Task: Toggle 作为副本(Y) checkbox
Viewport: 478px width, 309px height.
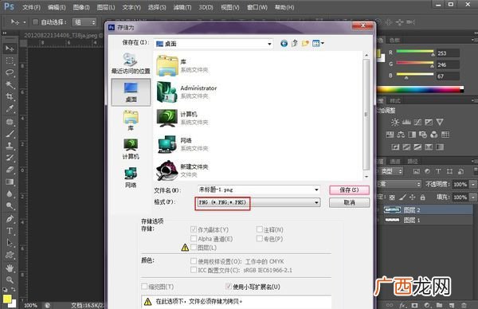Action: point(194,229)
